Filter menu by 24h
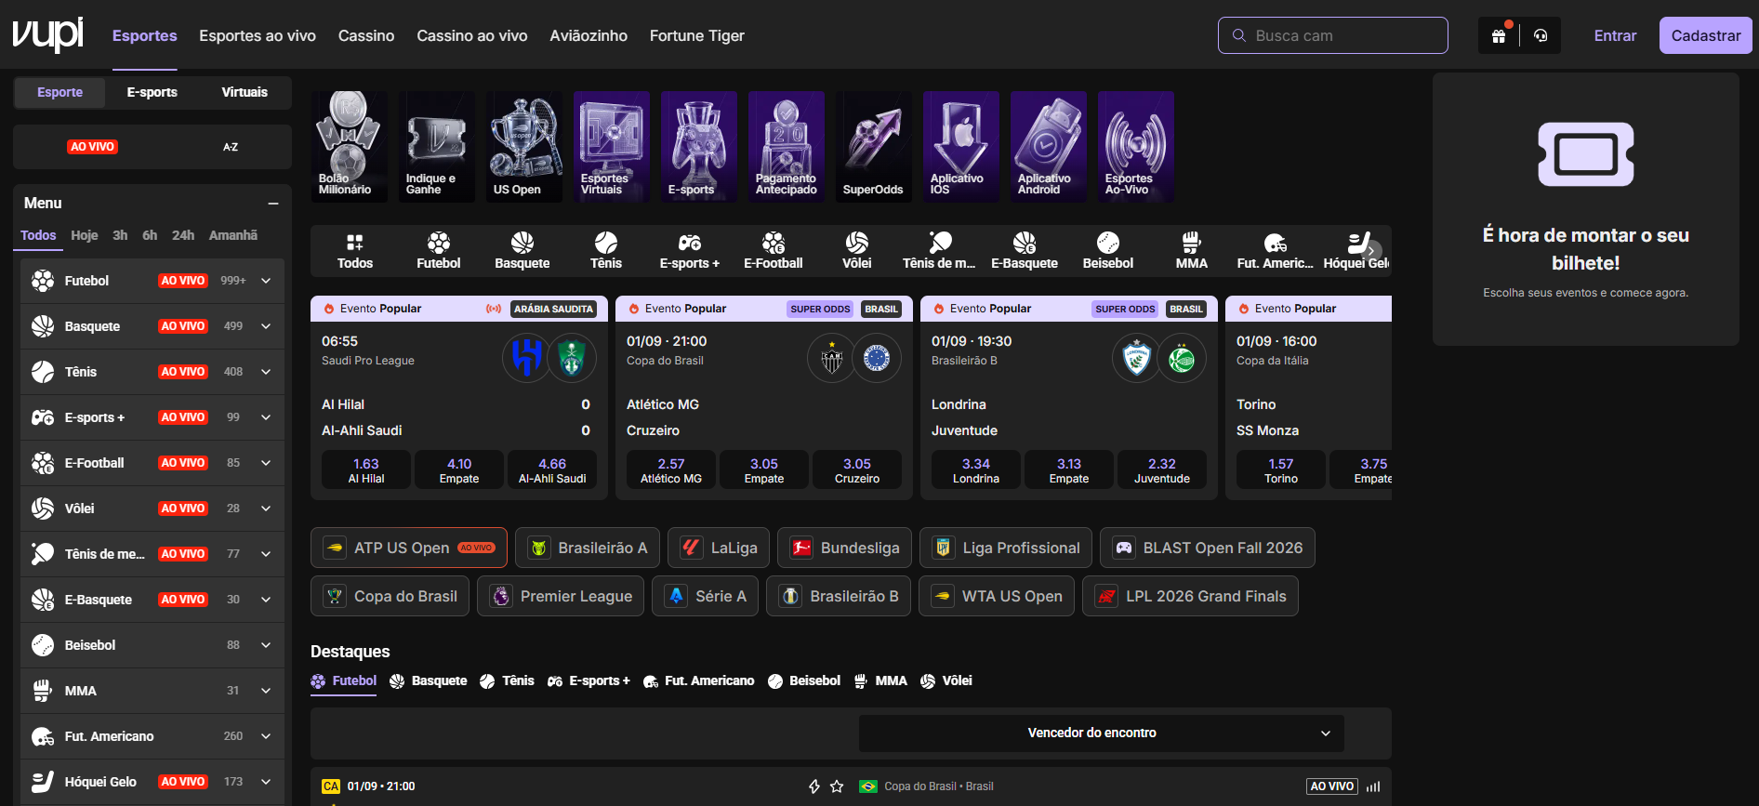Viewport: 1759px width, 806px height. (x=183, y=235)
